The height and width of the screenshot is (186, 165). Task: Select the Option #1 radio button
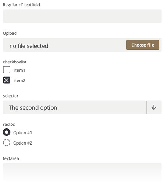pos(7,132)
